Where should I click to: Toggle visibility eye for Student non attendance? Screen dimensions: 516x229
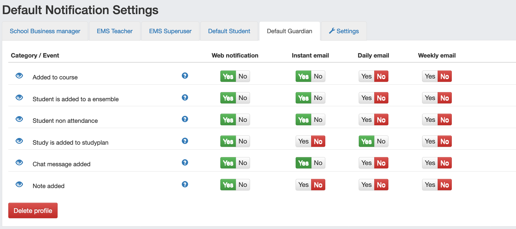[x=19, y=119]
